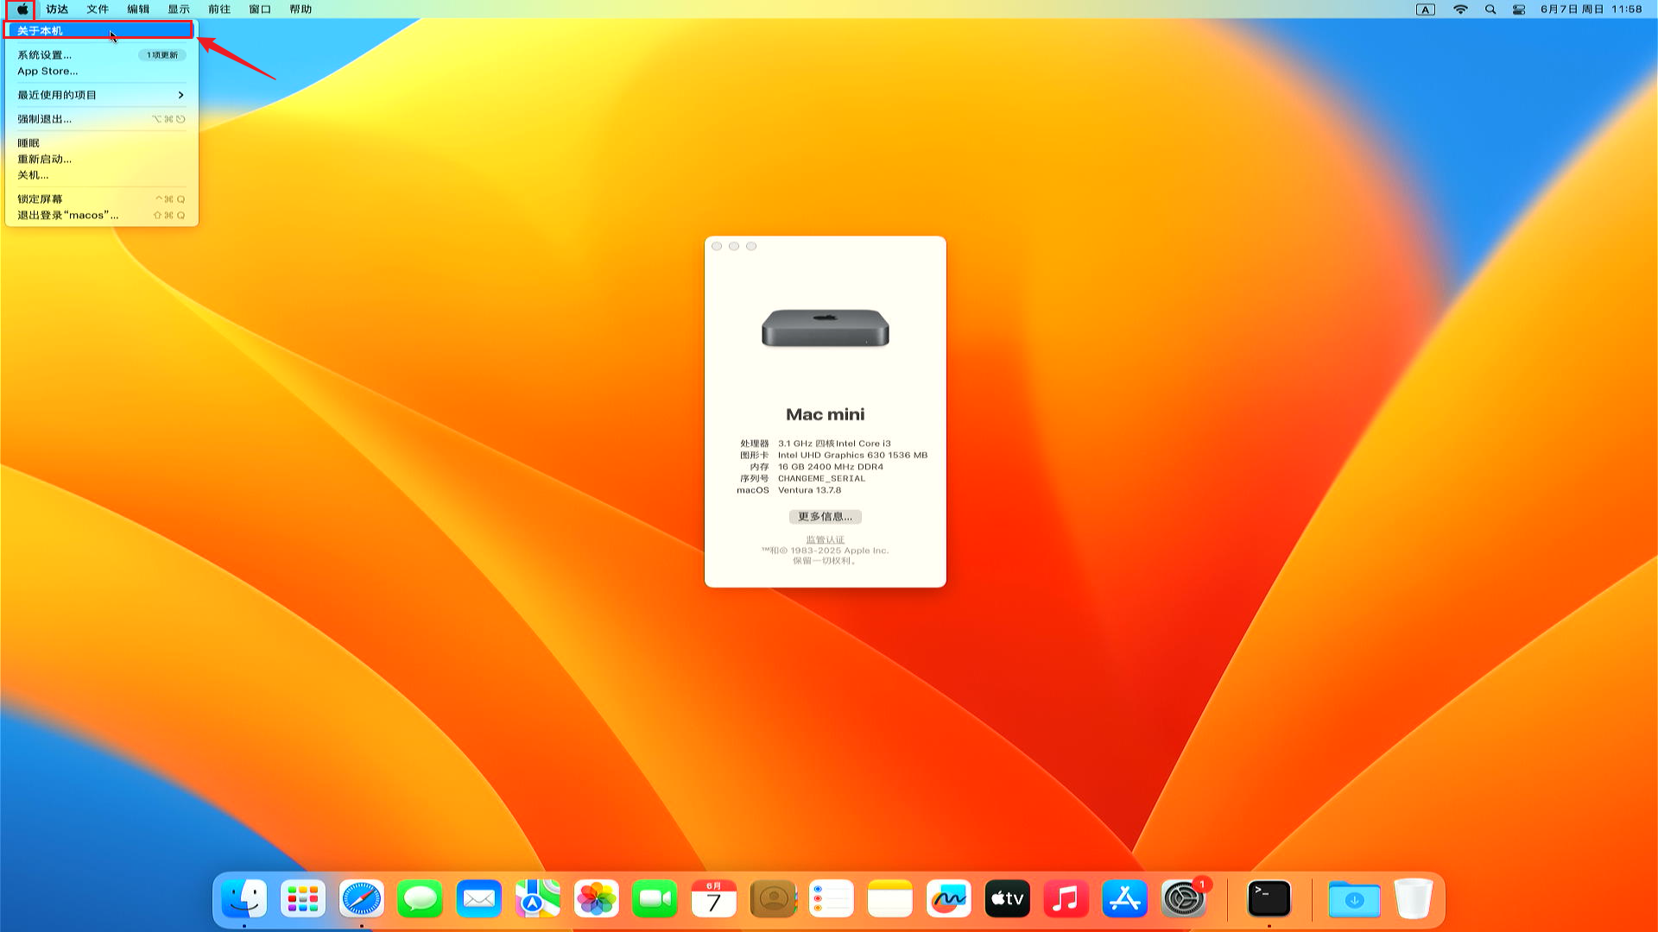Open the Downloads folder in Dock

(1354, 899)
